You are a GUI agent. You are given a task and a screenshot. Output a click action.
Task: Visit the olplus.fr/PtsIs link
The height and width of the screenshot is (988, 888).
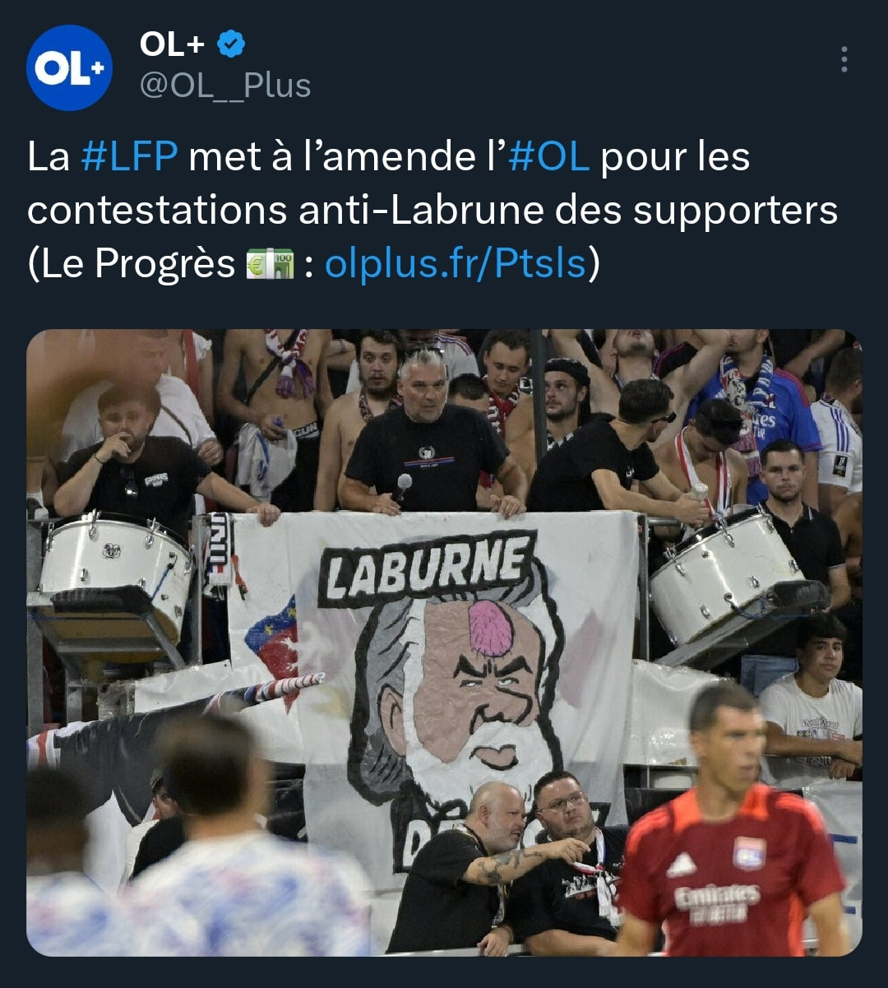(x=456, y=264)
